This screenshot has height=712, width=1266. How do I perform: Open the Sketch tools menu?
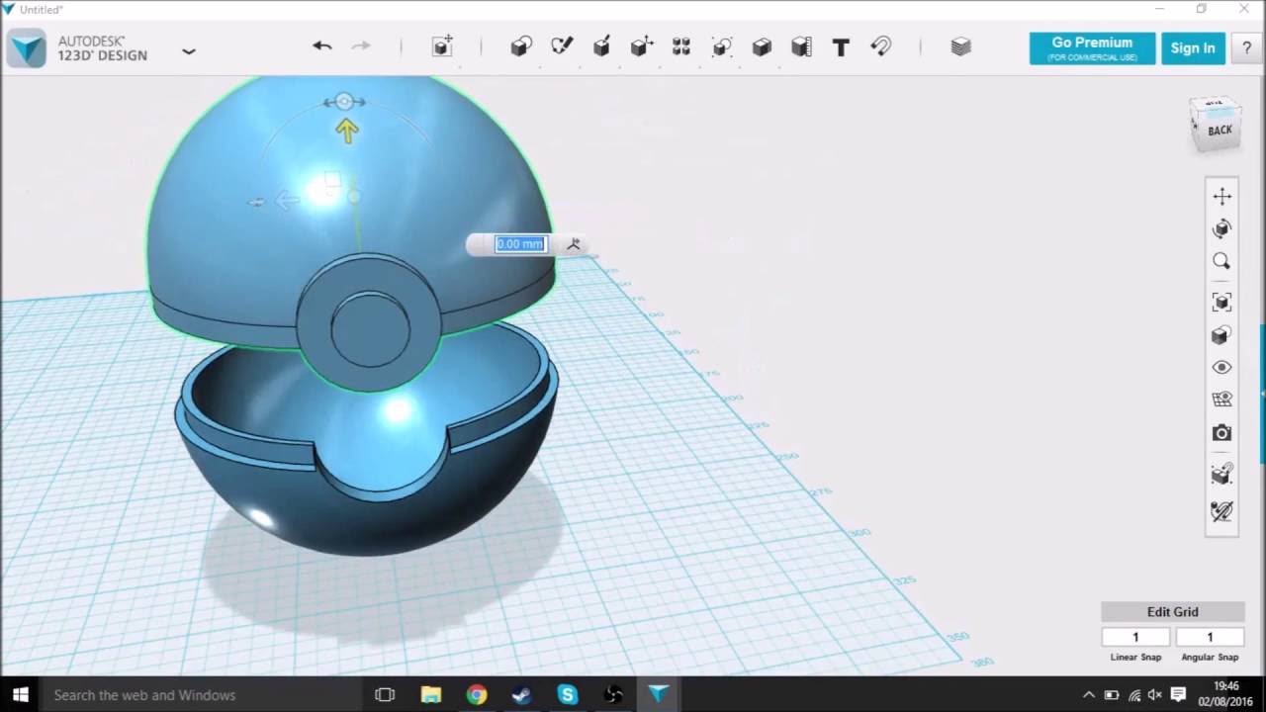[562, 46]
